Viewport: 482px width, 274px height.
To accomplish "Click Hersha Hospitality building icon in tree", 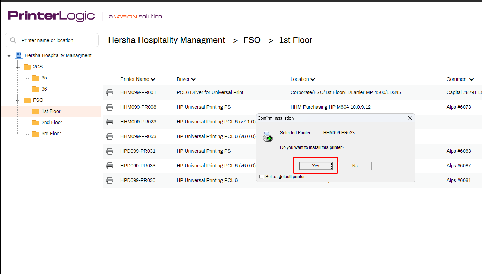I will [19, 55].
